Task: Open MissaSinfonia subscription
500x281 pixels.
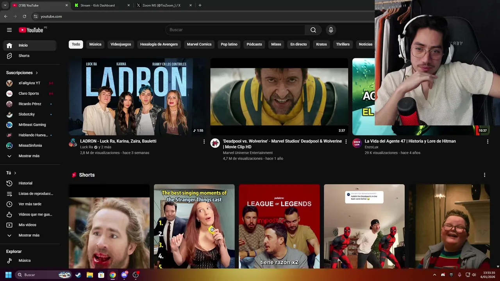Action: point(30,146)
